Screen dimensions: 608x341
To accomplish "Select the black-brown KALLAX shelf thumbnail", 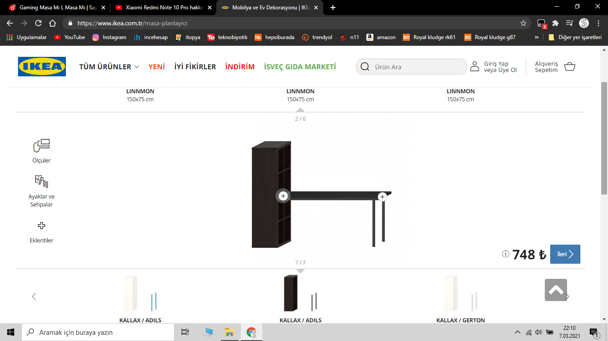I will [300, 293].
